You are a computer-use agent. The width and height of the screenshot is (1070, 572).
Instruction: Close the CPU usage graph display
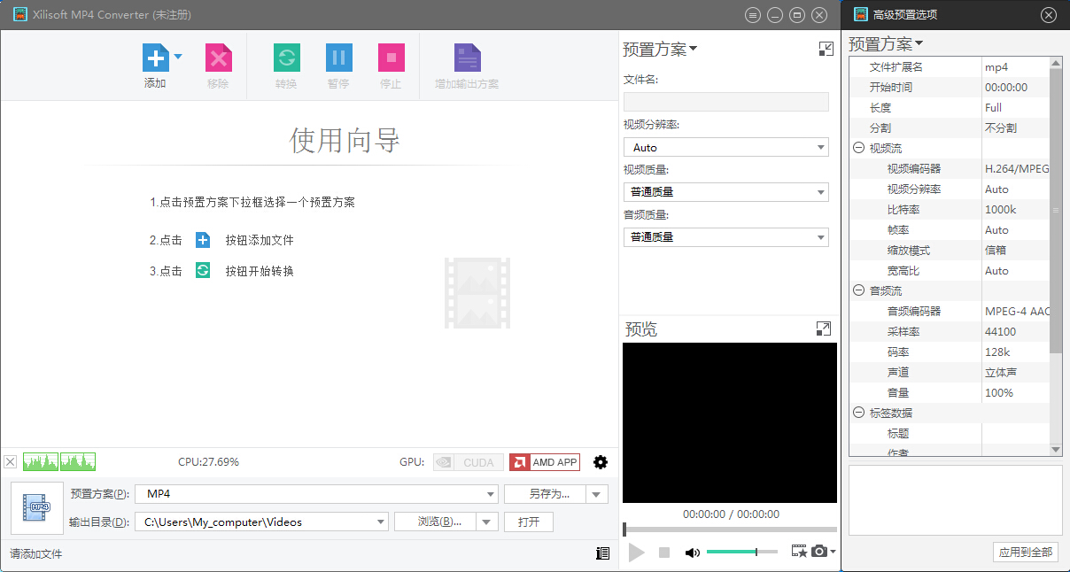pos(11,462)
